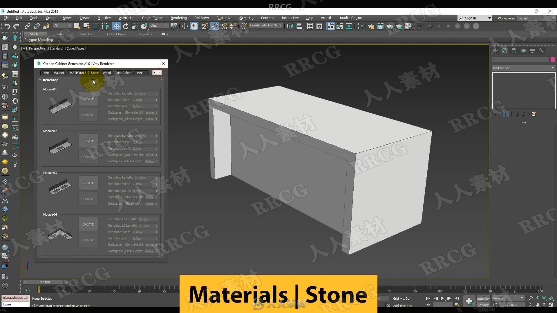
Task: Open the View reference coordinate dropdown
Action: pos(159,26)
